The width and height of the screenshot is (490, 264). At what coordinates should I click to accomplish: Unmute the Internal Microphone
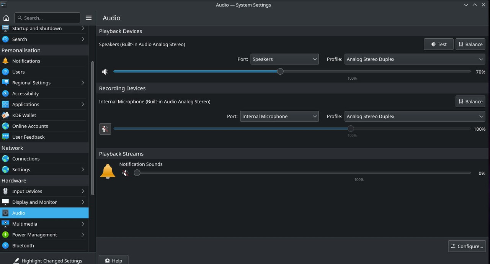pyautogui.click(x=105, y=129)
